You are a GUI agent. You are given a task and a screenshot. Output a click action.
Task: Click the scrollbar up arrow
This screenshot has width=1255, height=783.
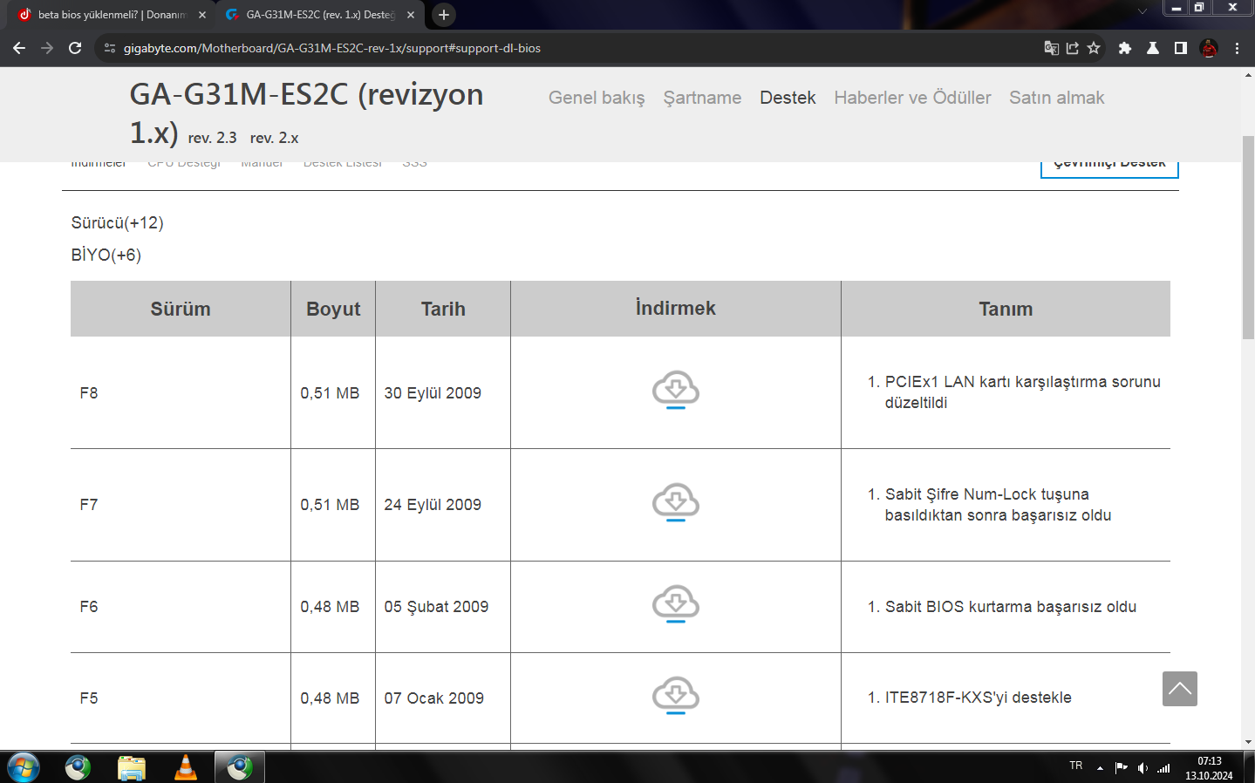(x=1248, y=74)
